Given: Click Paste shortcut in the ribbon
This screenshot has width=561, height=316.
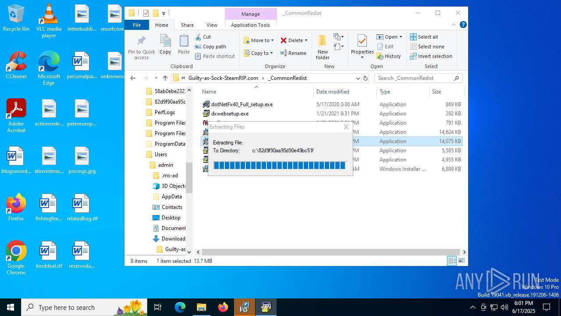Looking at the screenshot, I should point(215,56).
